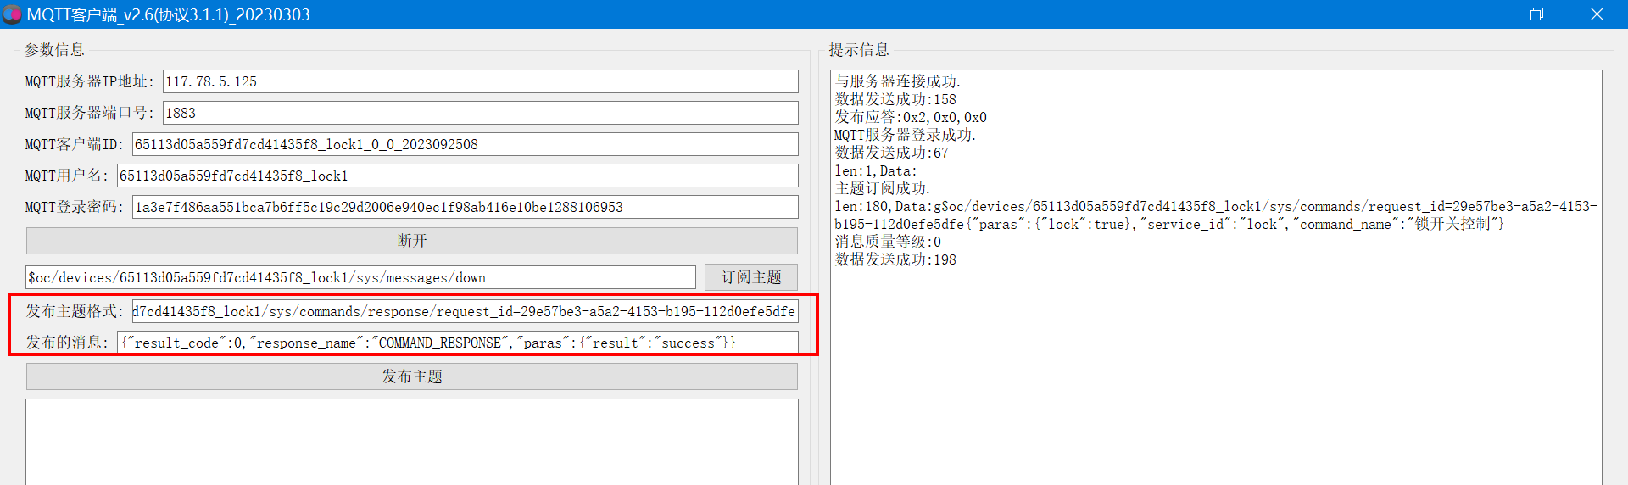Click the MQTT server port number field
Image resolution: width=1628 pixels, height=485 pixels.
coord(480,113)
